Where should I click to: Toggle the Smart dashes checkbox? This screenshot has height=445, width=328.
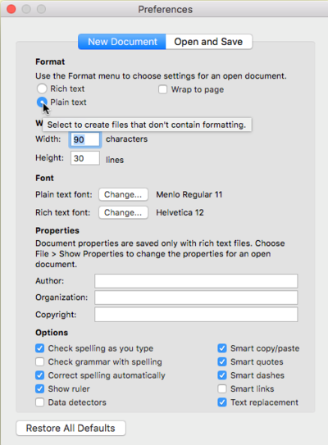[222, 375]
